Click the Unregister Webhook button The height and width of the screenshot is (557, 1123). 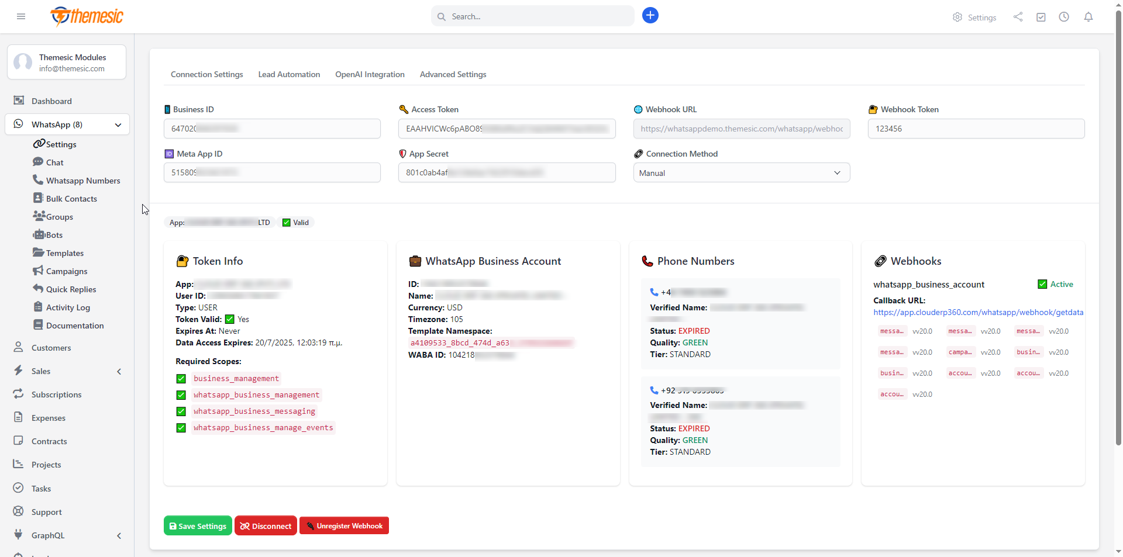pyautogui.click(x=344, y=526)
